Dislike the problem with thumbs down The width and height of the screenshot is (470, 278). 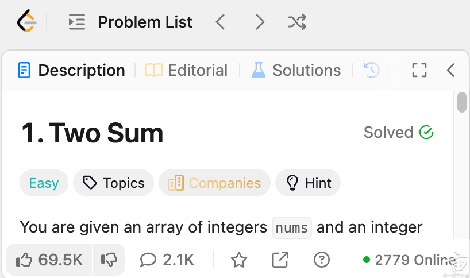109,260
